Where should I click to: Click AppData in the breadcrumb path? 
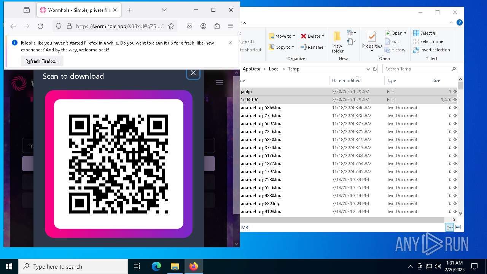[251, 69]
